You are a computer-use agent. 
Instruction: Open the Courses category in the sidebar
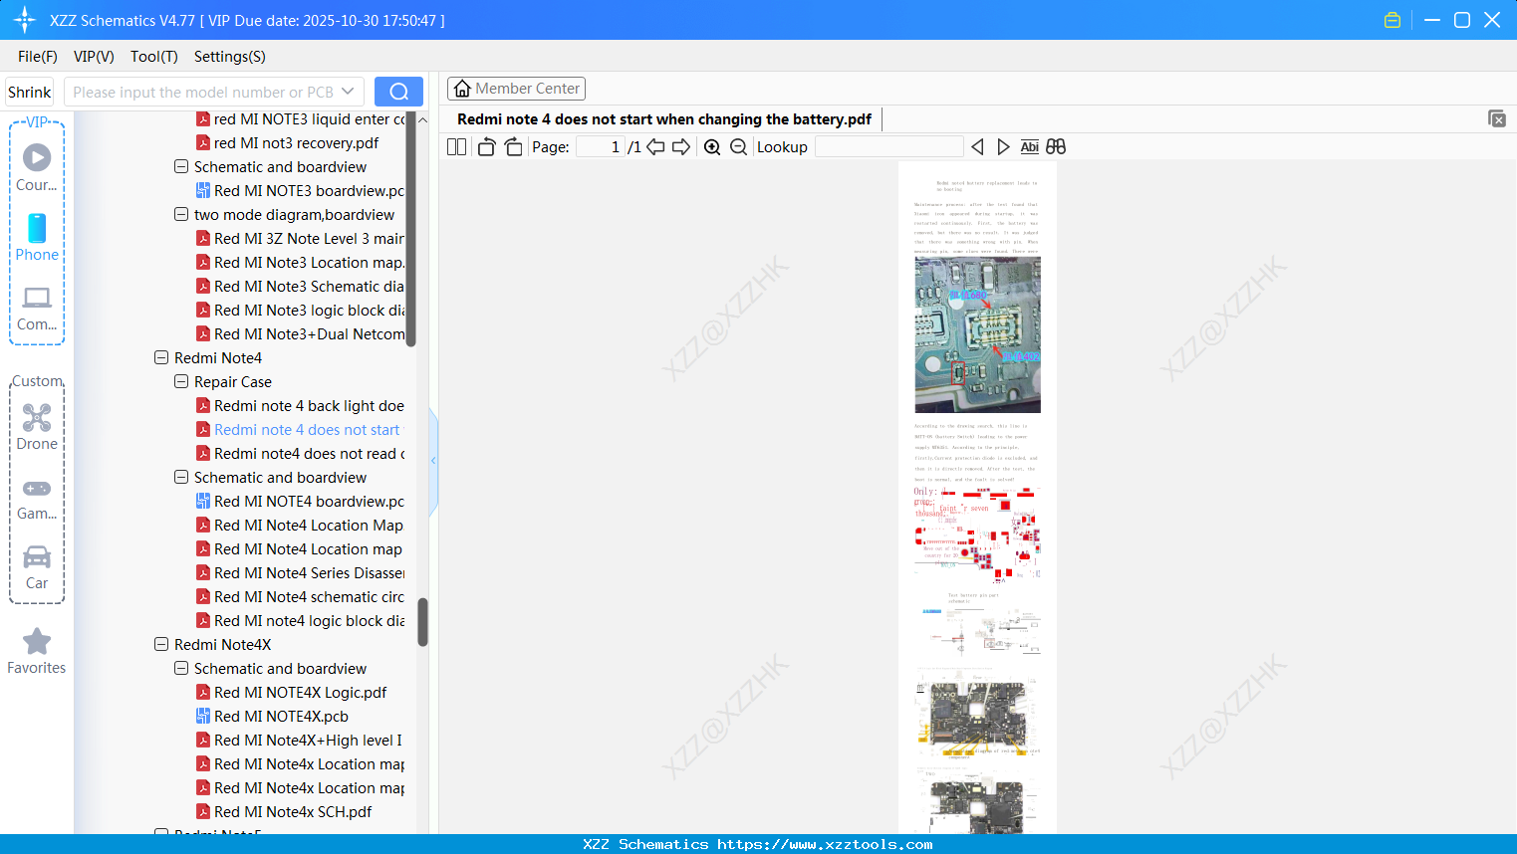[x=37, y=168]
